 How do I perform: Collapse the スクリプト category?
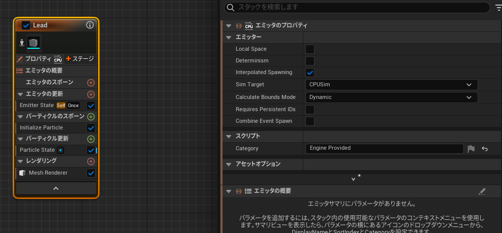click(229, 137)
